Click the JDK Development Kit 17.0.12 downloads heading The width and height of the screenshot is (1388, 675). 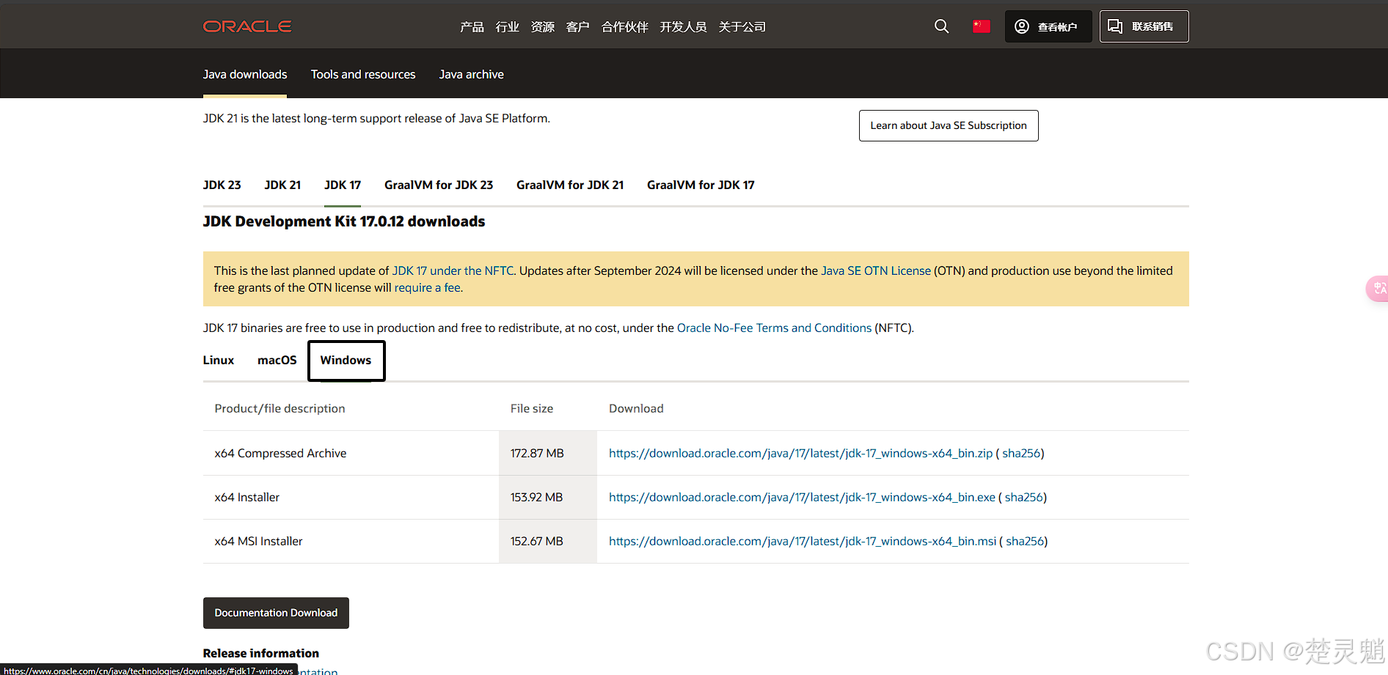coord(344,221)
